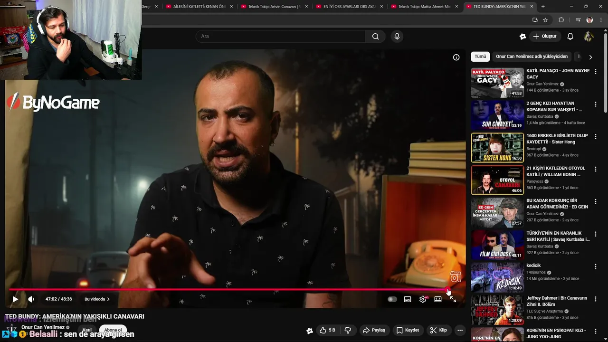Open options for William Bonin video
This screenshot has width=608, height=342.
pyautogui.click(x=596, y=169)
